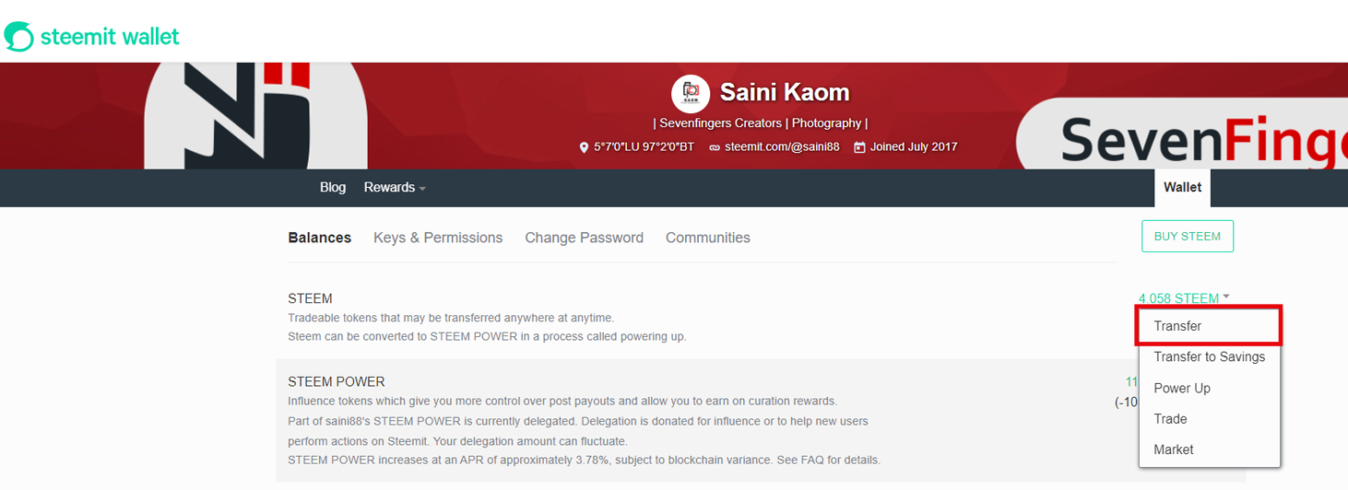This screenshot has height=490, width=1348.
Task: Click the location pin icon
Action: (584, 147)
